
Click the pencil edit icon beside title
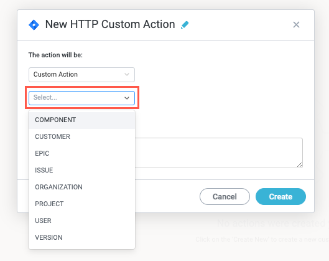point(185,25)
